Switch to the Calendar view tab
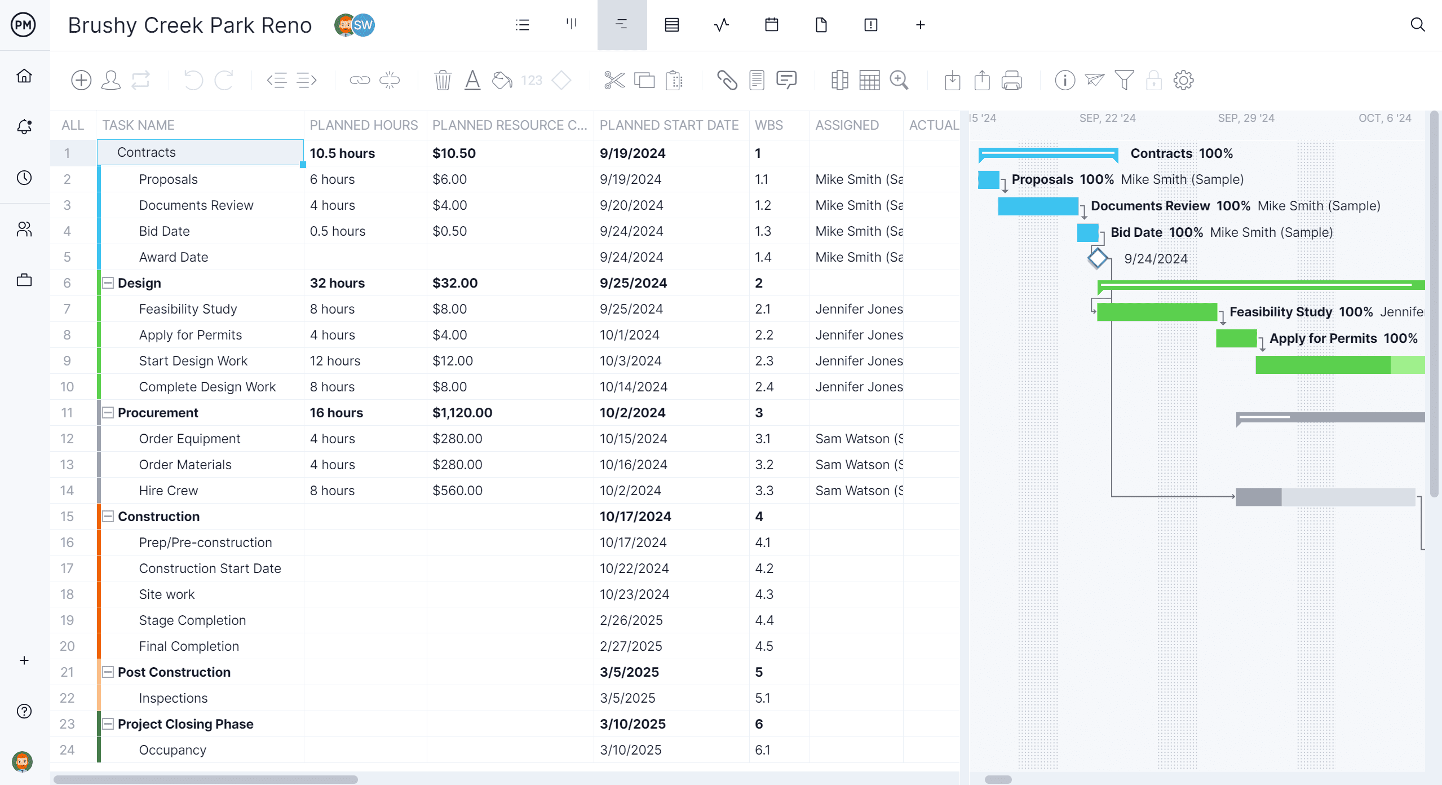1442x785 pixels. (x=771, y=25)
